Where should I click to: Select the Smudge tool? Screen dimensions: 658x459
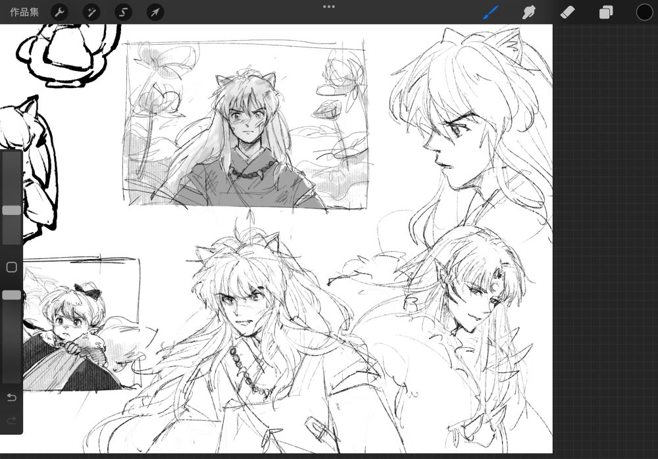[x=529, y=12]
